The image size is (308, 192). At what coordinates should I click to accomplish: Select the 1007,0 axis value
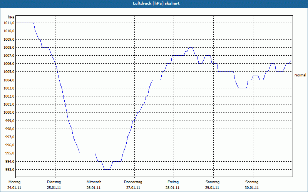pyautogui.click(x=9, y=55)
